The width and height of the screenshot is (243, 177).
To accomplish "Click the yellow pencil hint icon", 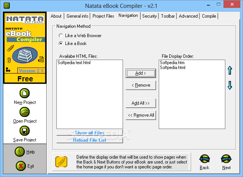I will (61, 162).
